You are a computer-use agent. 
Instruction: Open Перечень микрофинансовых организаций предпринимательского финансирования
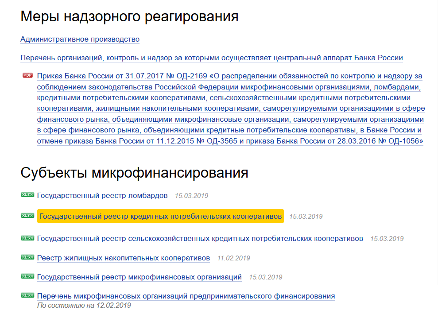pos(186,296)
